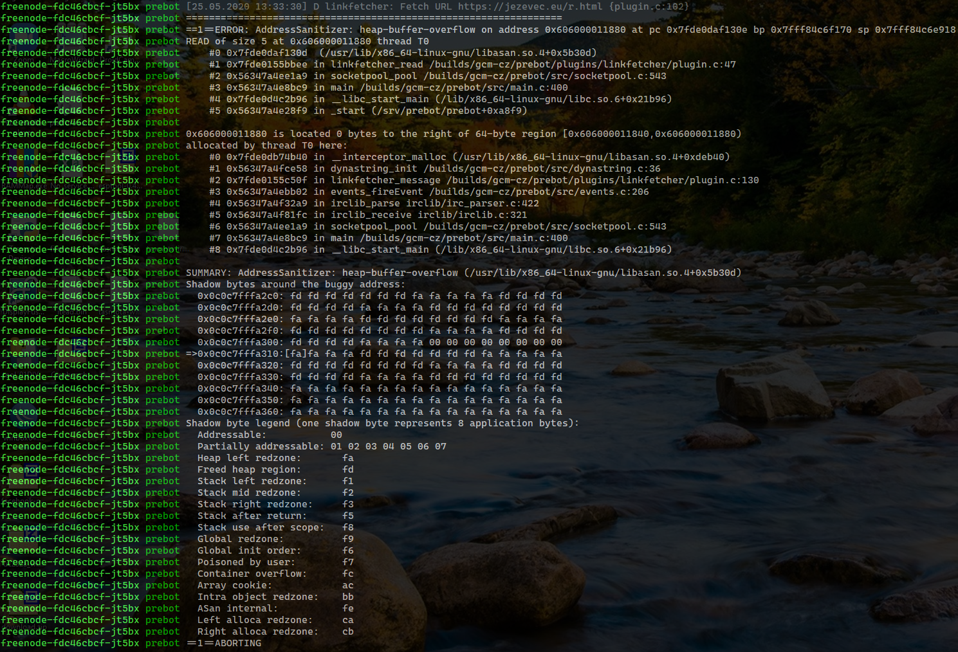
Task: Click the ==1==ABORTING text on last line
Action: 224,643
